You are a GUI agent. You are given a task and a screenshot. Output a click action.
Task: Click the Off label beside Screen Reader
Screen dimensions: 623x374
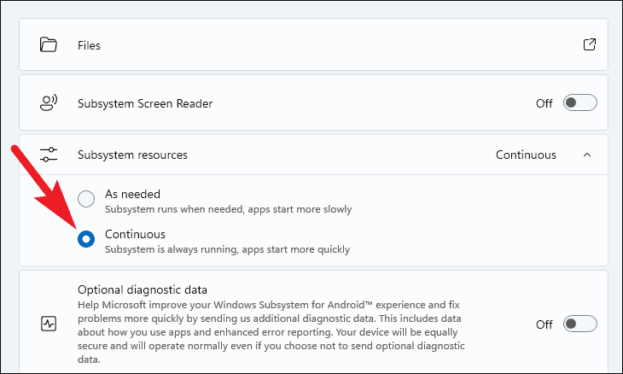point(544,103)
